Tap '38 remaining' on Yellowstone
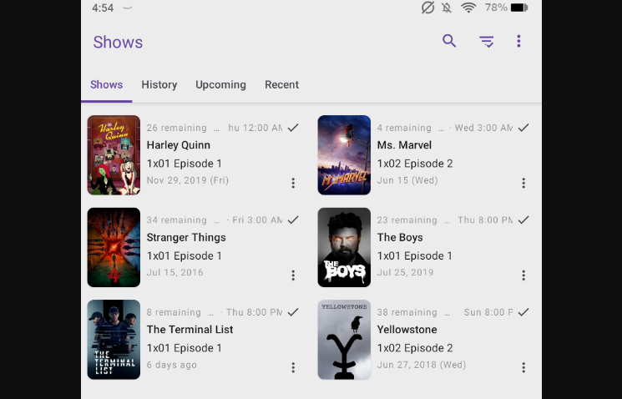622x399 pixels. pos(407,312)
